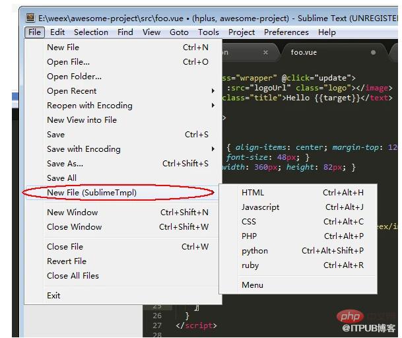Expand Reopen with Encoding submenu
The height and width of the screenshot is (338, 402).
123,106
